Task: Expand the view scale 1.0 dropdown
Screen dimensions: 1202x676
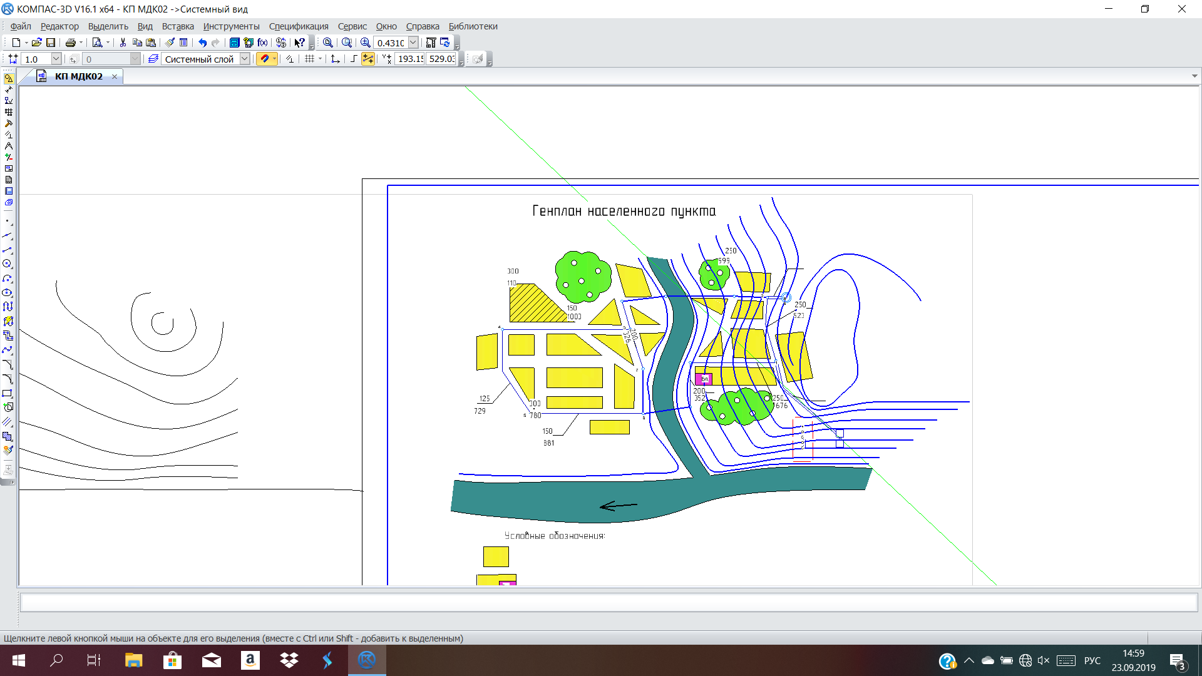Action: pos(56,59)
